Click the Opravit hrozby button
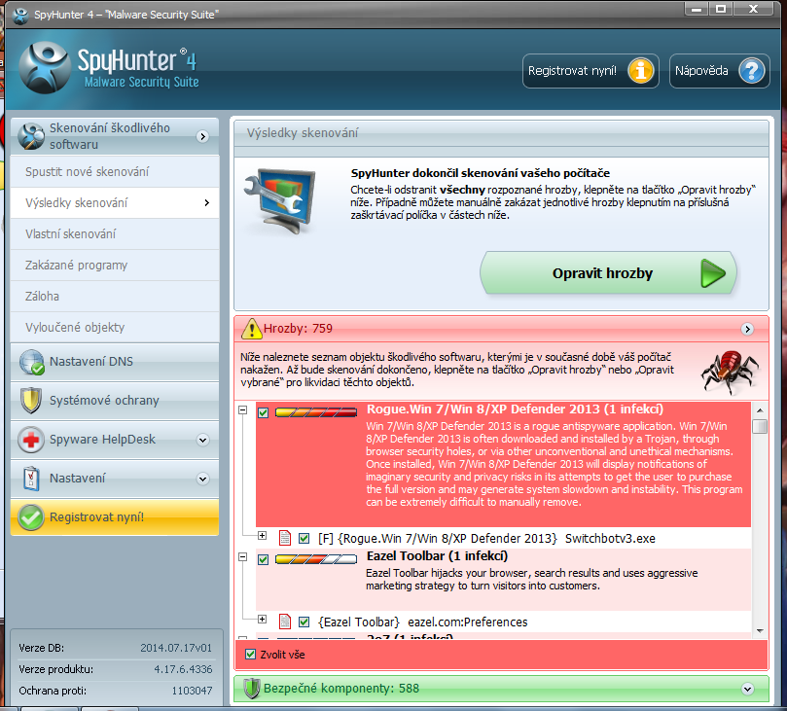The width and height of the screenshot is (787, 711). (608, 273)
